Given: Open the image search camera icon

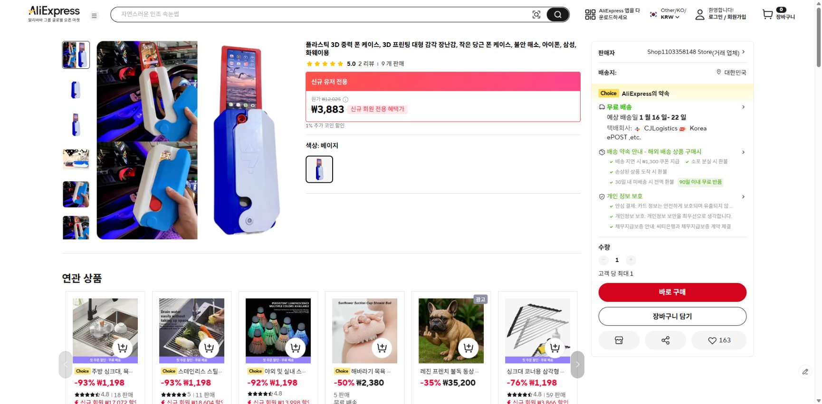Looking at the screenshot, I should click(536, 14).
